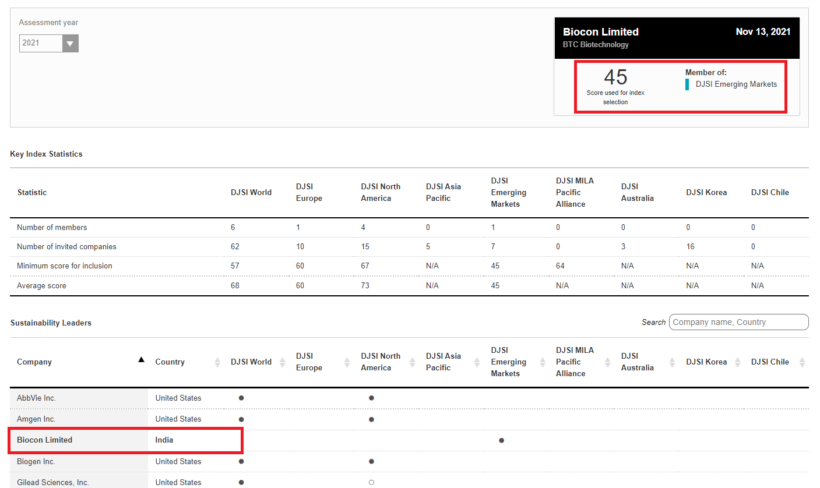Sort leaders table by DJSI Chile
Image resolution: width=820 pixels, height=488 pixels.
pos(803,362)
